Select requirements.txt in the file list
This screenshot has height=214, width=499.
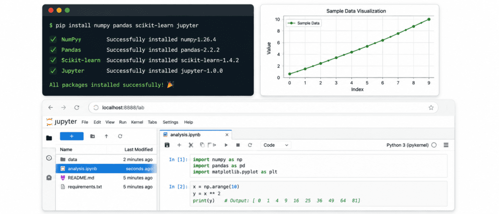[x=106, y=187]
